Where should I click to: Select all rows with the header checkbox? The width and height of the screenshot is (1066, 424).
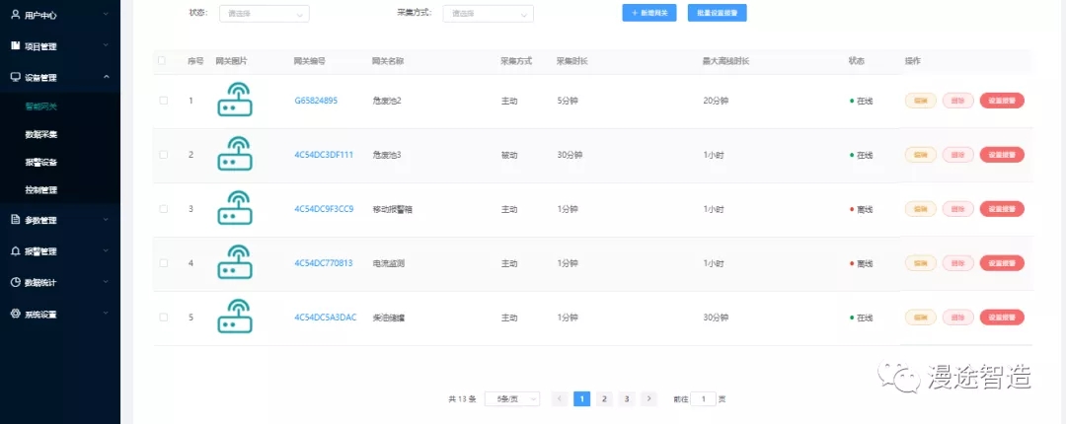(163, 61)
